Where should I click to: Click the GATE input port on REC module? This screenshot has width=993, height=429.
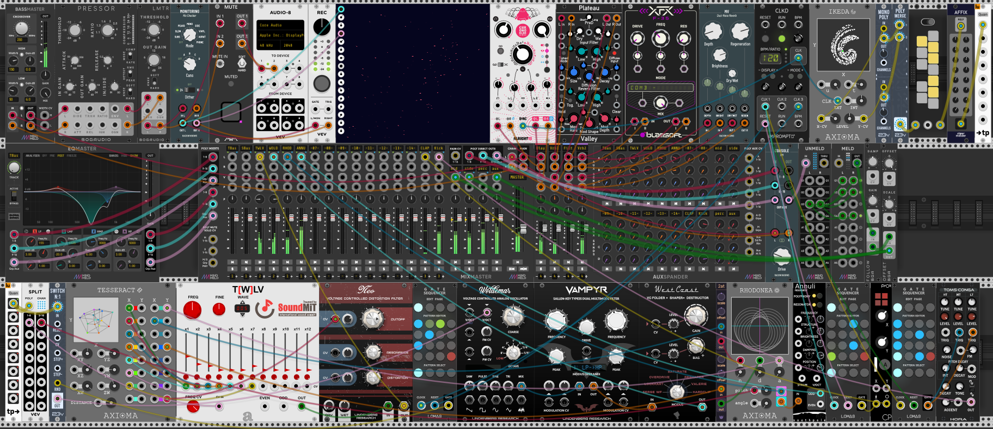[x=315, y=109]
